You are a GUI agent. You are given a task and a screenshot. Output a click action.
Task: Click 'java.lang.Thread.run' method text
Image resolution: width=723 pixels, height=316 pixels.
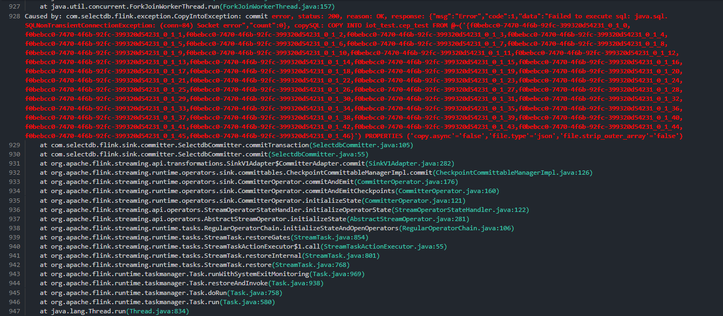click(x=88, y=311)
